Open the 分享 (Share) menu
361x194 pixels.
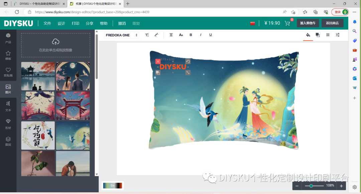[x=89, y=23]
